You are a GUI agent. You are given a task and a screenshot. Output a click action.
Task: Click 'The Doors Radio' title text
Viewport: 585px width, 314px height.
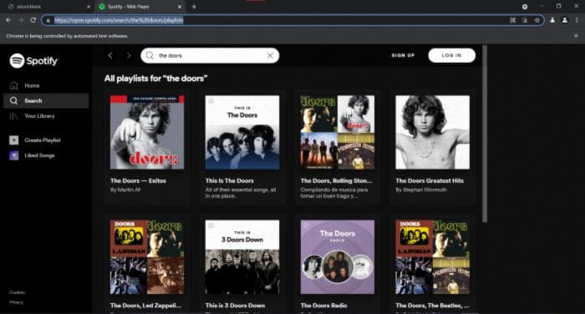tap(324, 306)
